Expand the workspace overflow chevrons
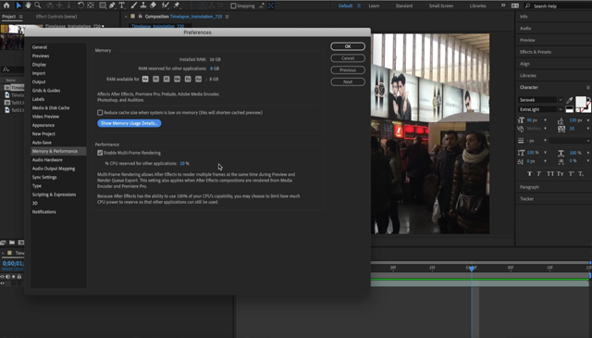The height and width of the screenshot is (338, 592). click(x=503, y=6)
